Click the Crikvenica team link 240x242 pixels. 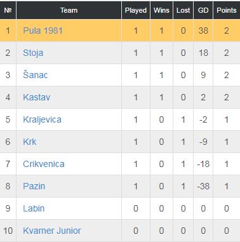tap(44, 164)
